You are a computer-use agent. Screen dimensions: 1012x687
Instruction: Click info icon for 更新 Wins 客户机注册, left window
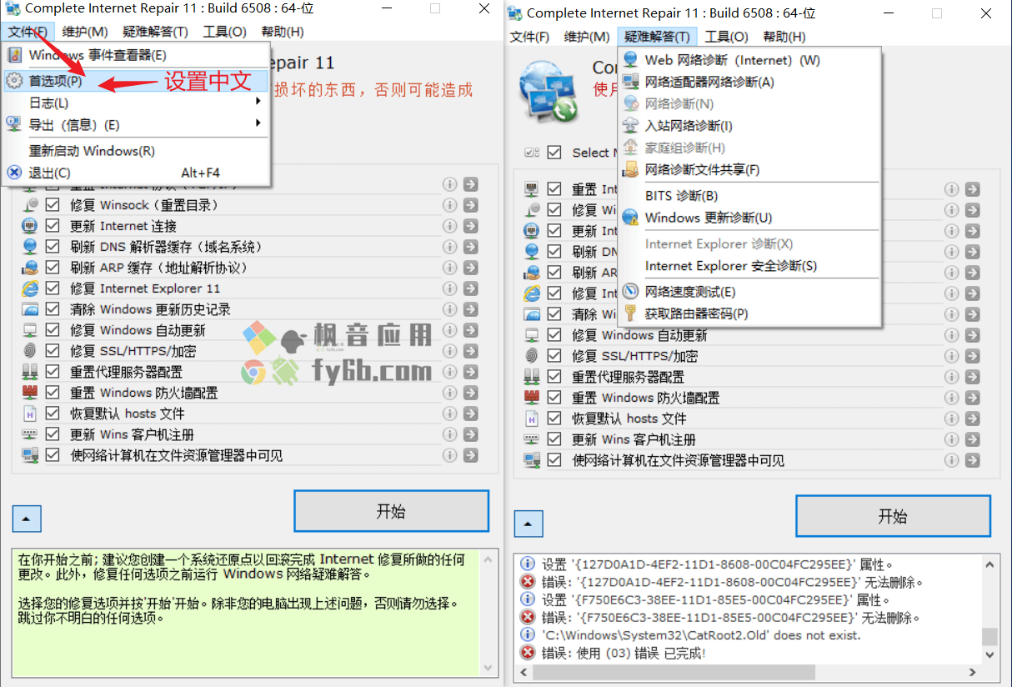[450, 434]
